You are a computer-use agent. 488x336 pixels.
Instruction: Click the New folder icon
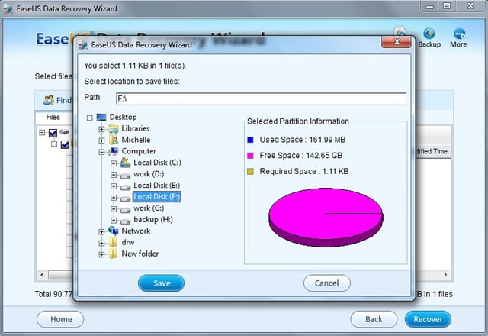click(114, 254)
